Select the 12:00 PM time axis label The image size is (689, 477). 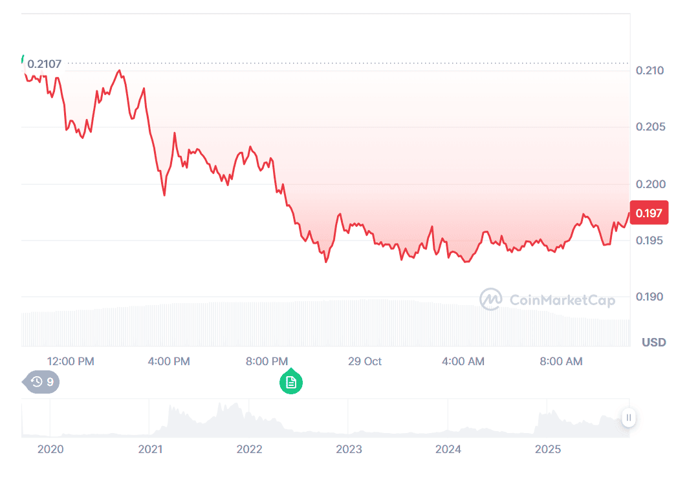click(x=71, y=361)
